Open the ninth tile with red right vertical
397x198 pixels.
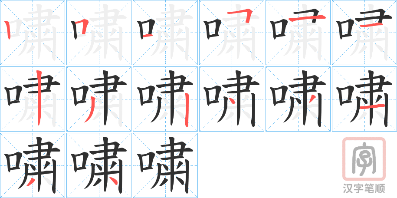[165, 99]
